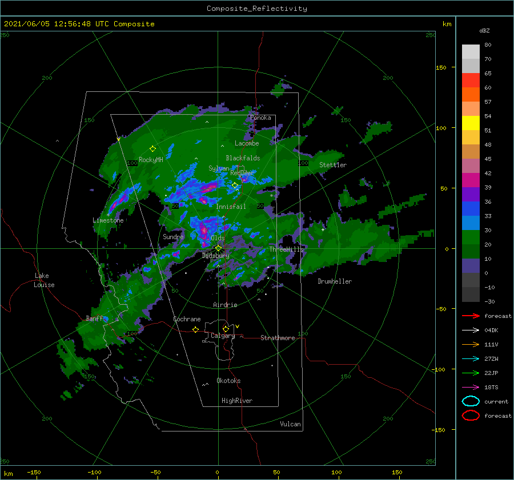Pick the light gray swatch between 80 and 70
The image size is (514, 480).
point(471,52)
